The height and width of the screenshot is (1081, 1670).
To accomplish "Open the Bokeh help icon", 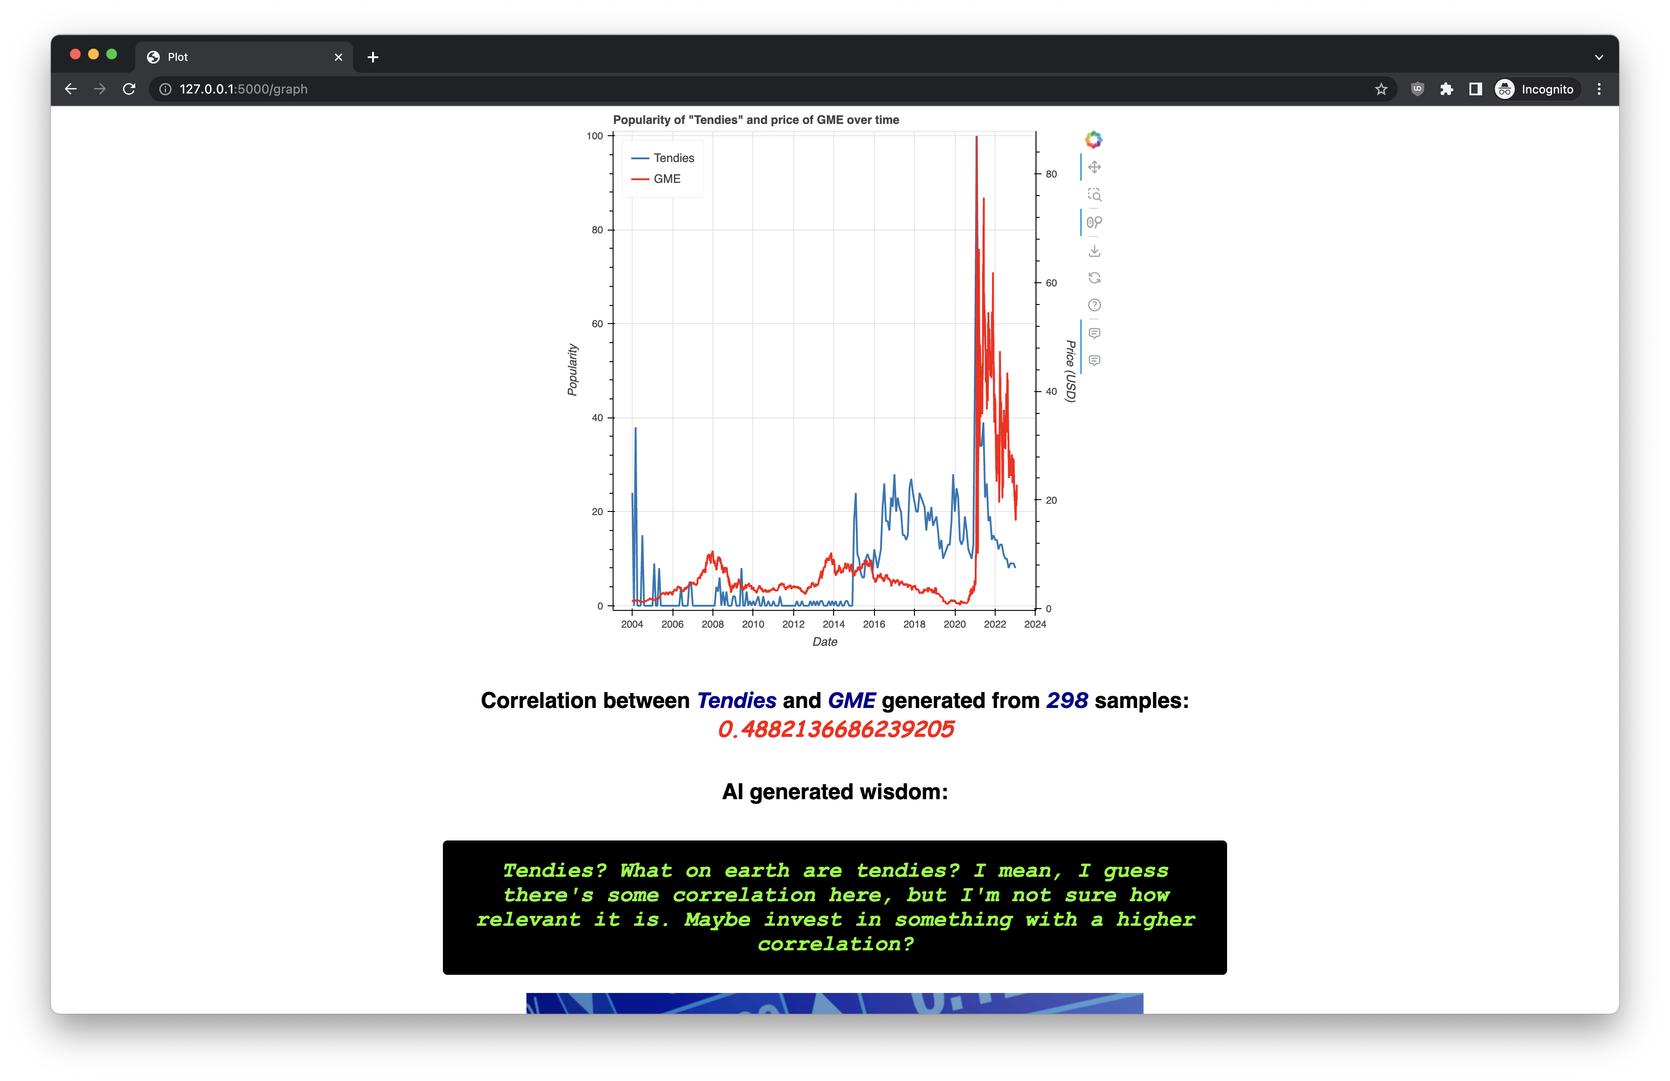I will click(x=1094, y=305).
